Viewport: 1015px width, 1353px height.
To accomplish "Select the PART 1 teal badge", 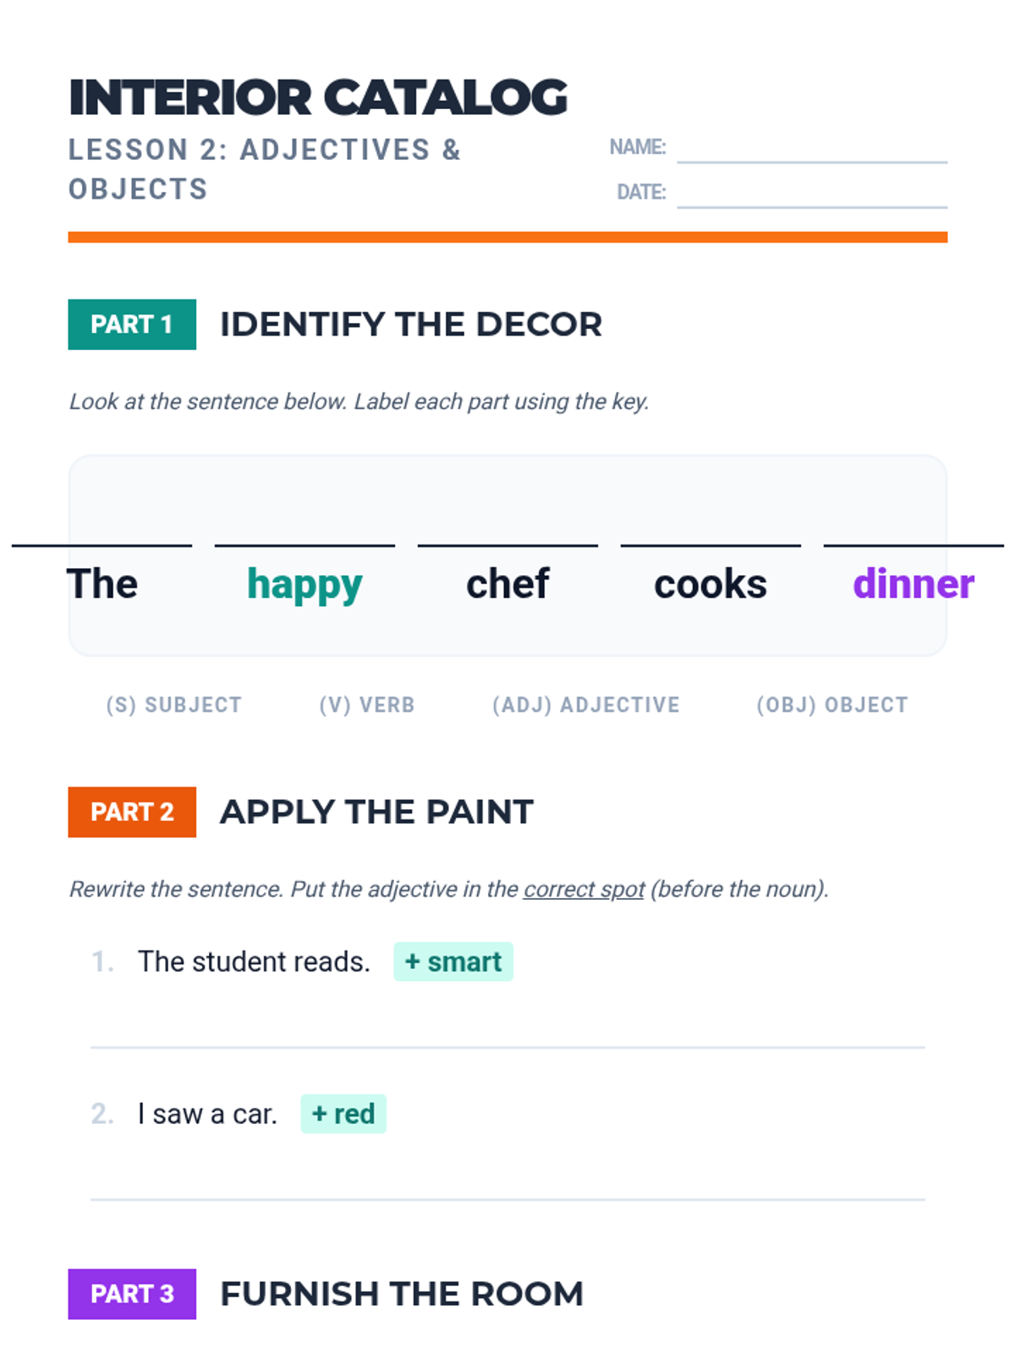I will tap(132, 324).
